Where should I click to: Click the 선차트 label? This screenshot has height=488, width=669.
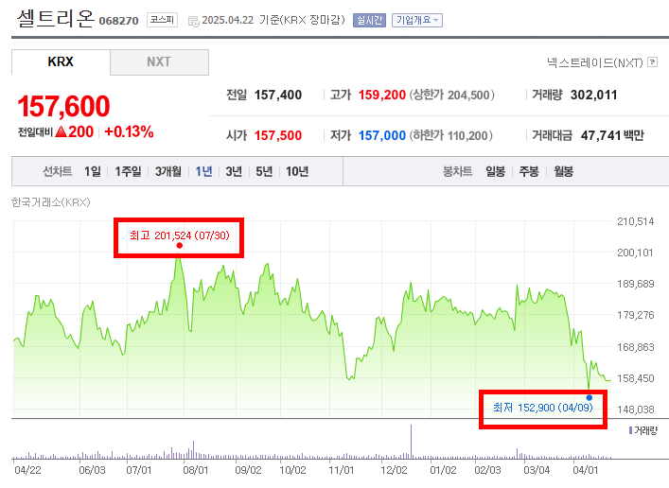pos(57,171)
